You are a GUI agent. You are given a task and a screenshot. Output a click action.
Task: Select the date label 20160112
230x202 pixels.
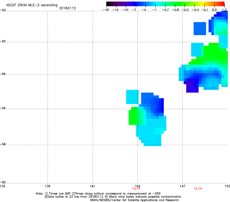pos(67,8)
